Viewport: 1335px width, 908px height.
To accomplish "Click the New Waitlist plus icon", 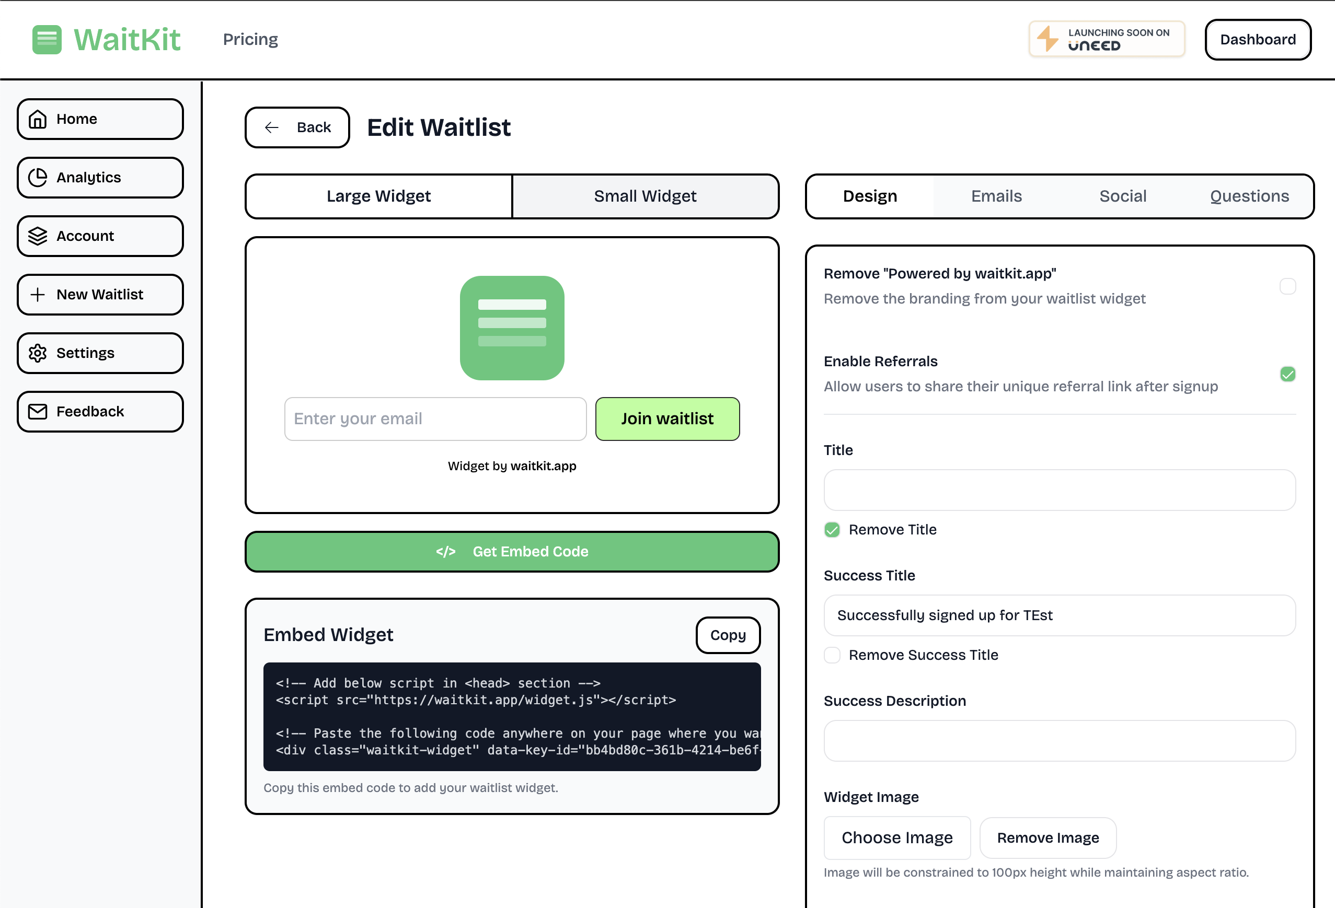I will point(38,295).
